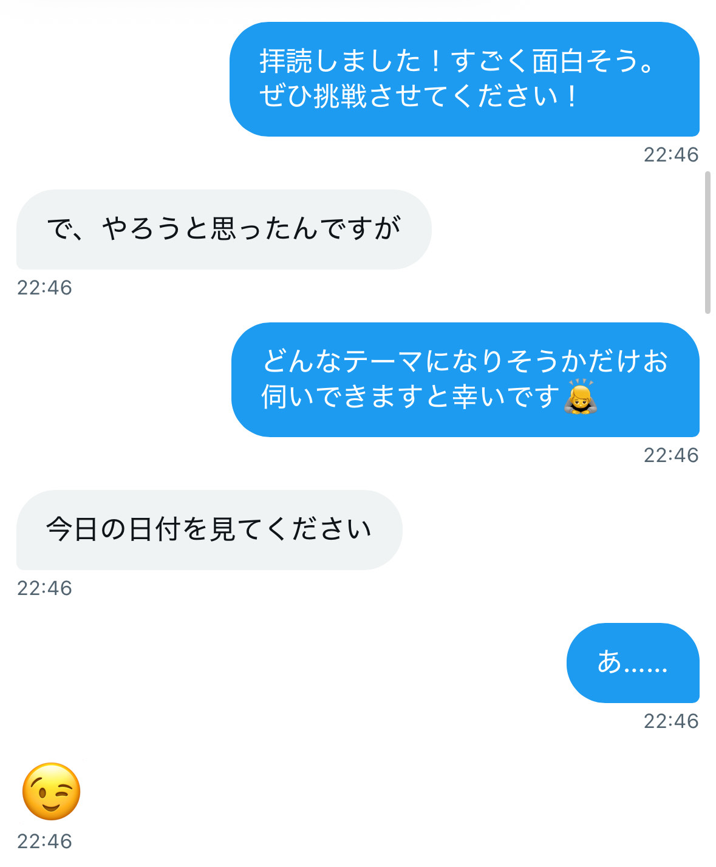Click the text ぜひ挑戦させてください！
The height and width of the screenshot is (867, 716).
point(418,96)
